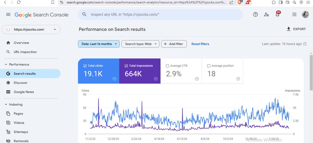
Task: Open Users and settings icon
Action: 266,15
